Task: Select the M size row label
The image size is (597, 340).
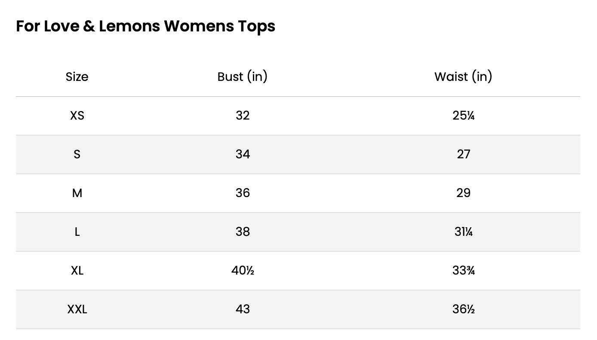Action: pos(77,193)
